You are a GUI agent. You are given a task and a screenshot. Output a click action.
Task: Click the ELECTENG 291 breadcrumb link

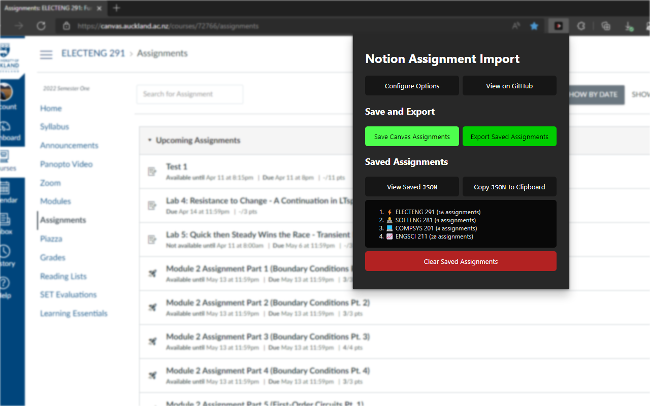(x=93, y=53)
